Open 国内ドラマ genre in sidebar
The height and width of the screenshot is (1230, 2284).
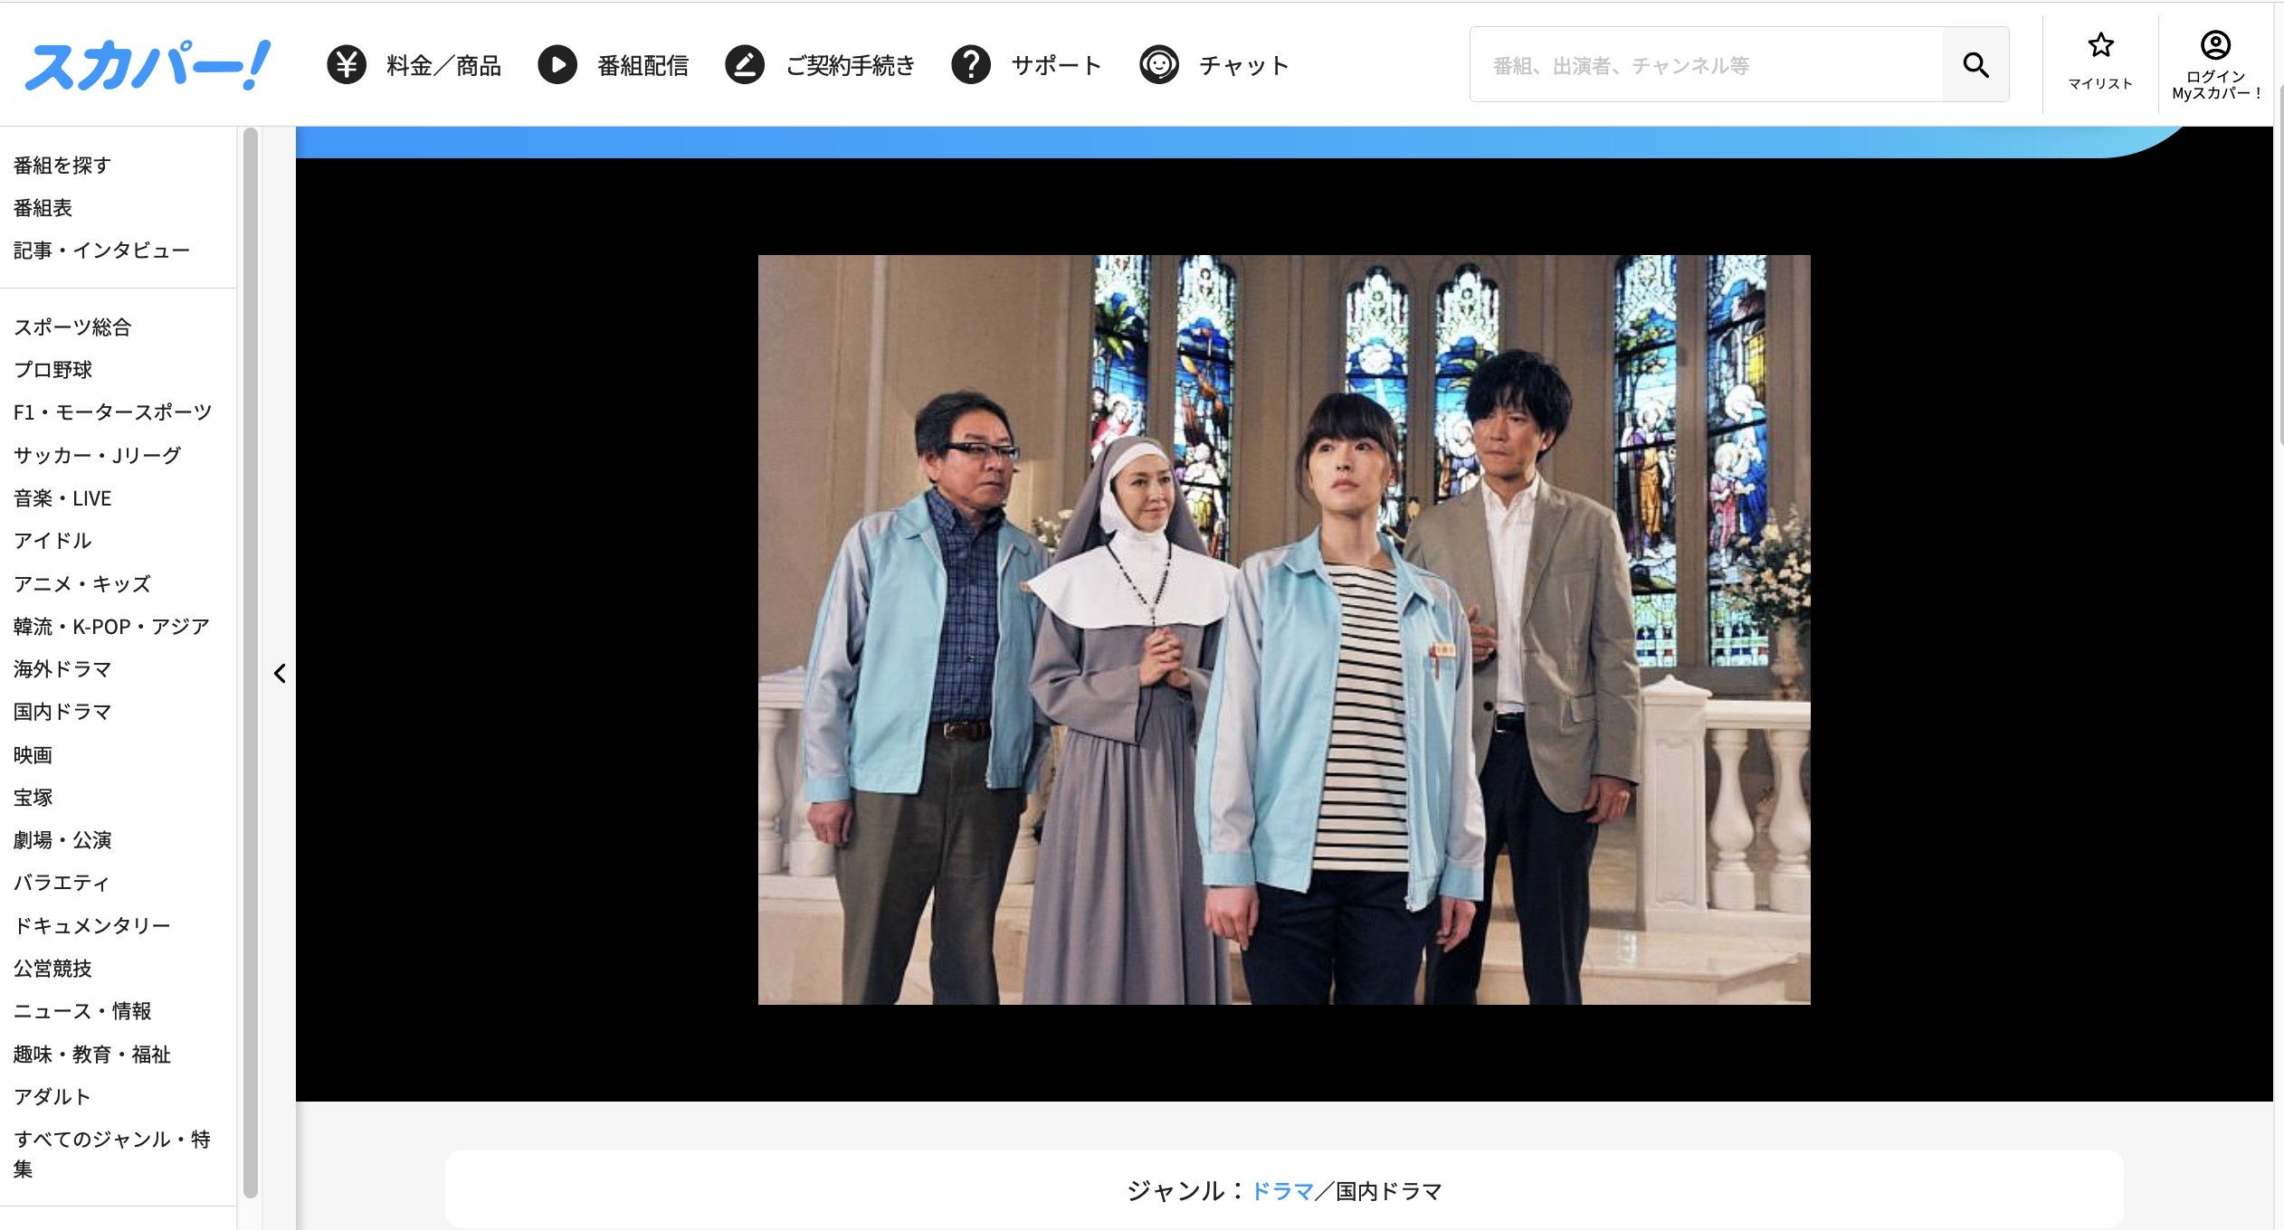tap(62, 712)
